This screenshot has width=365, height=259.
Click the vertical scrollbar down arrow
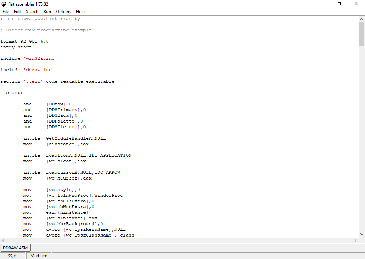click(361, 234)
